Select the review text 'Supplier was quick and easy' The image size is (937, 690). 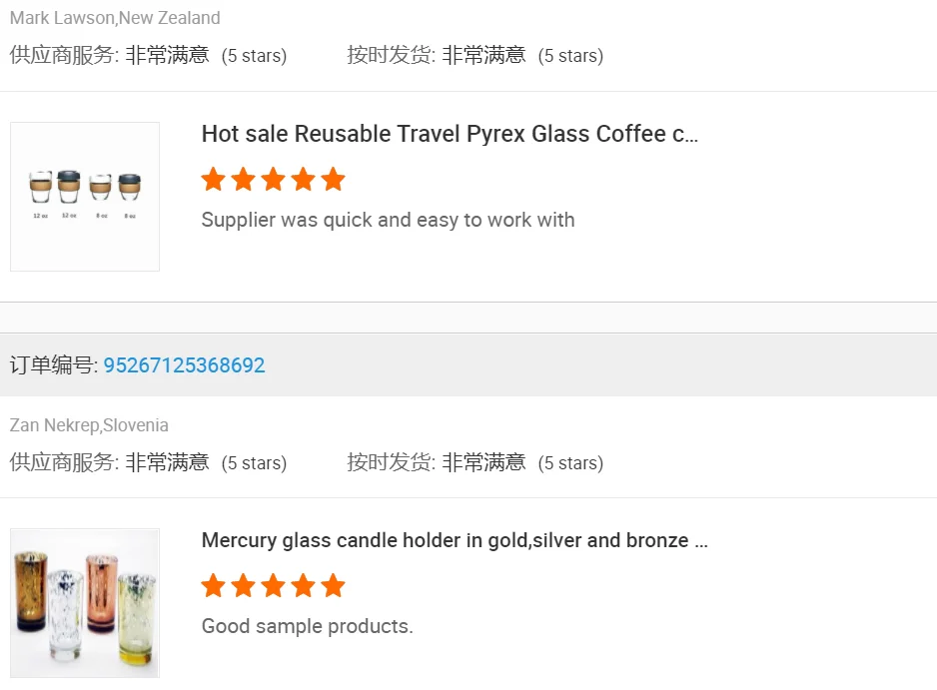pos(388,220)
